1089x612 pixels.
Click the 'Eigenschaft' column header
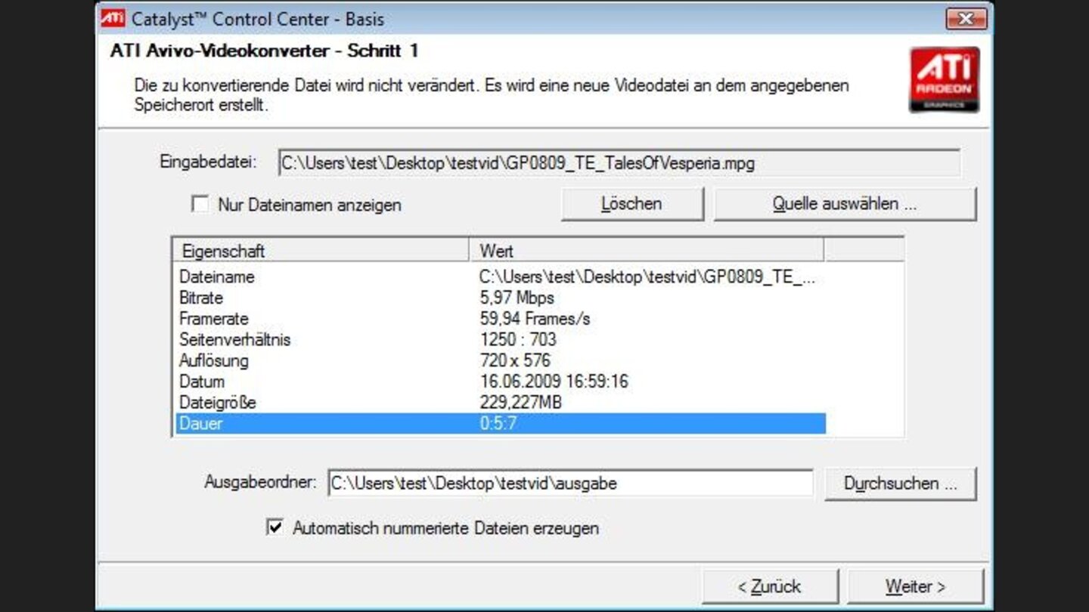(321, 251)
